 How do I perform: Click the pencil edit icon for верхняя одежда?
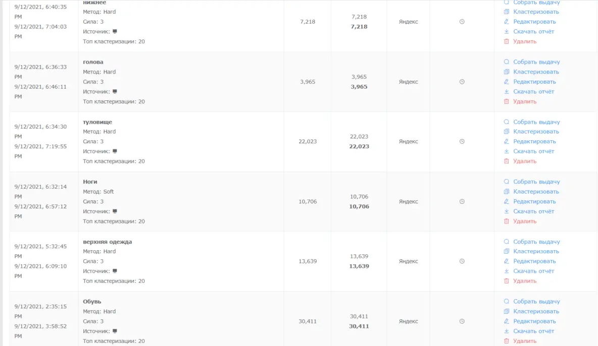[507, 261]
